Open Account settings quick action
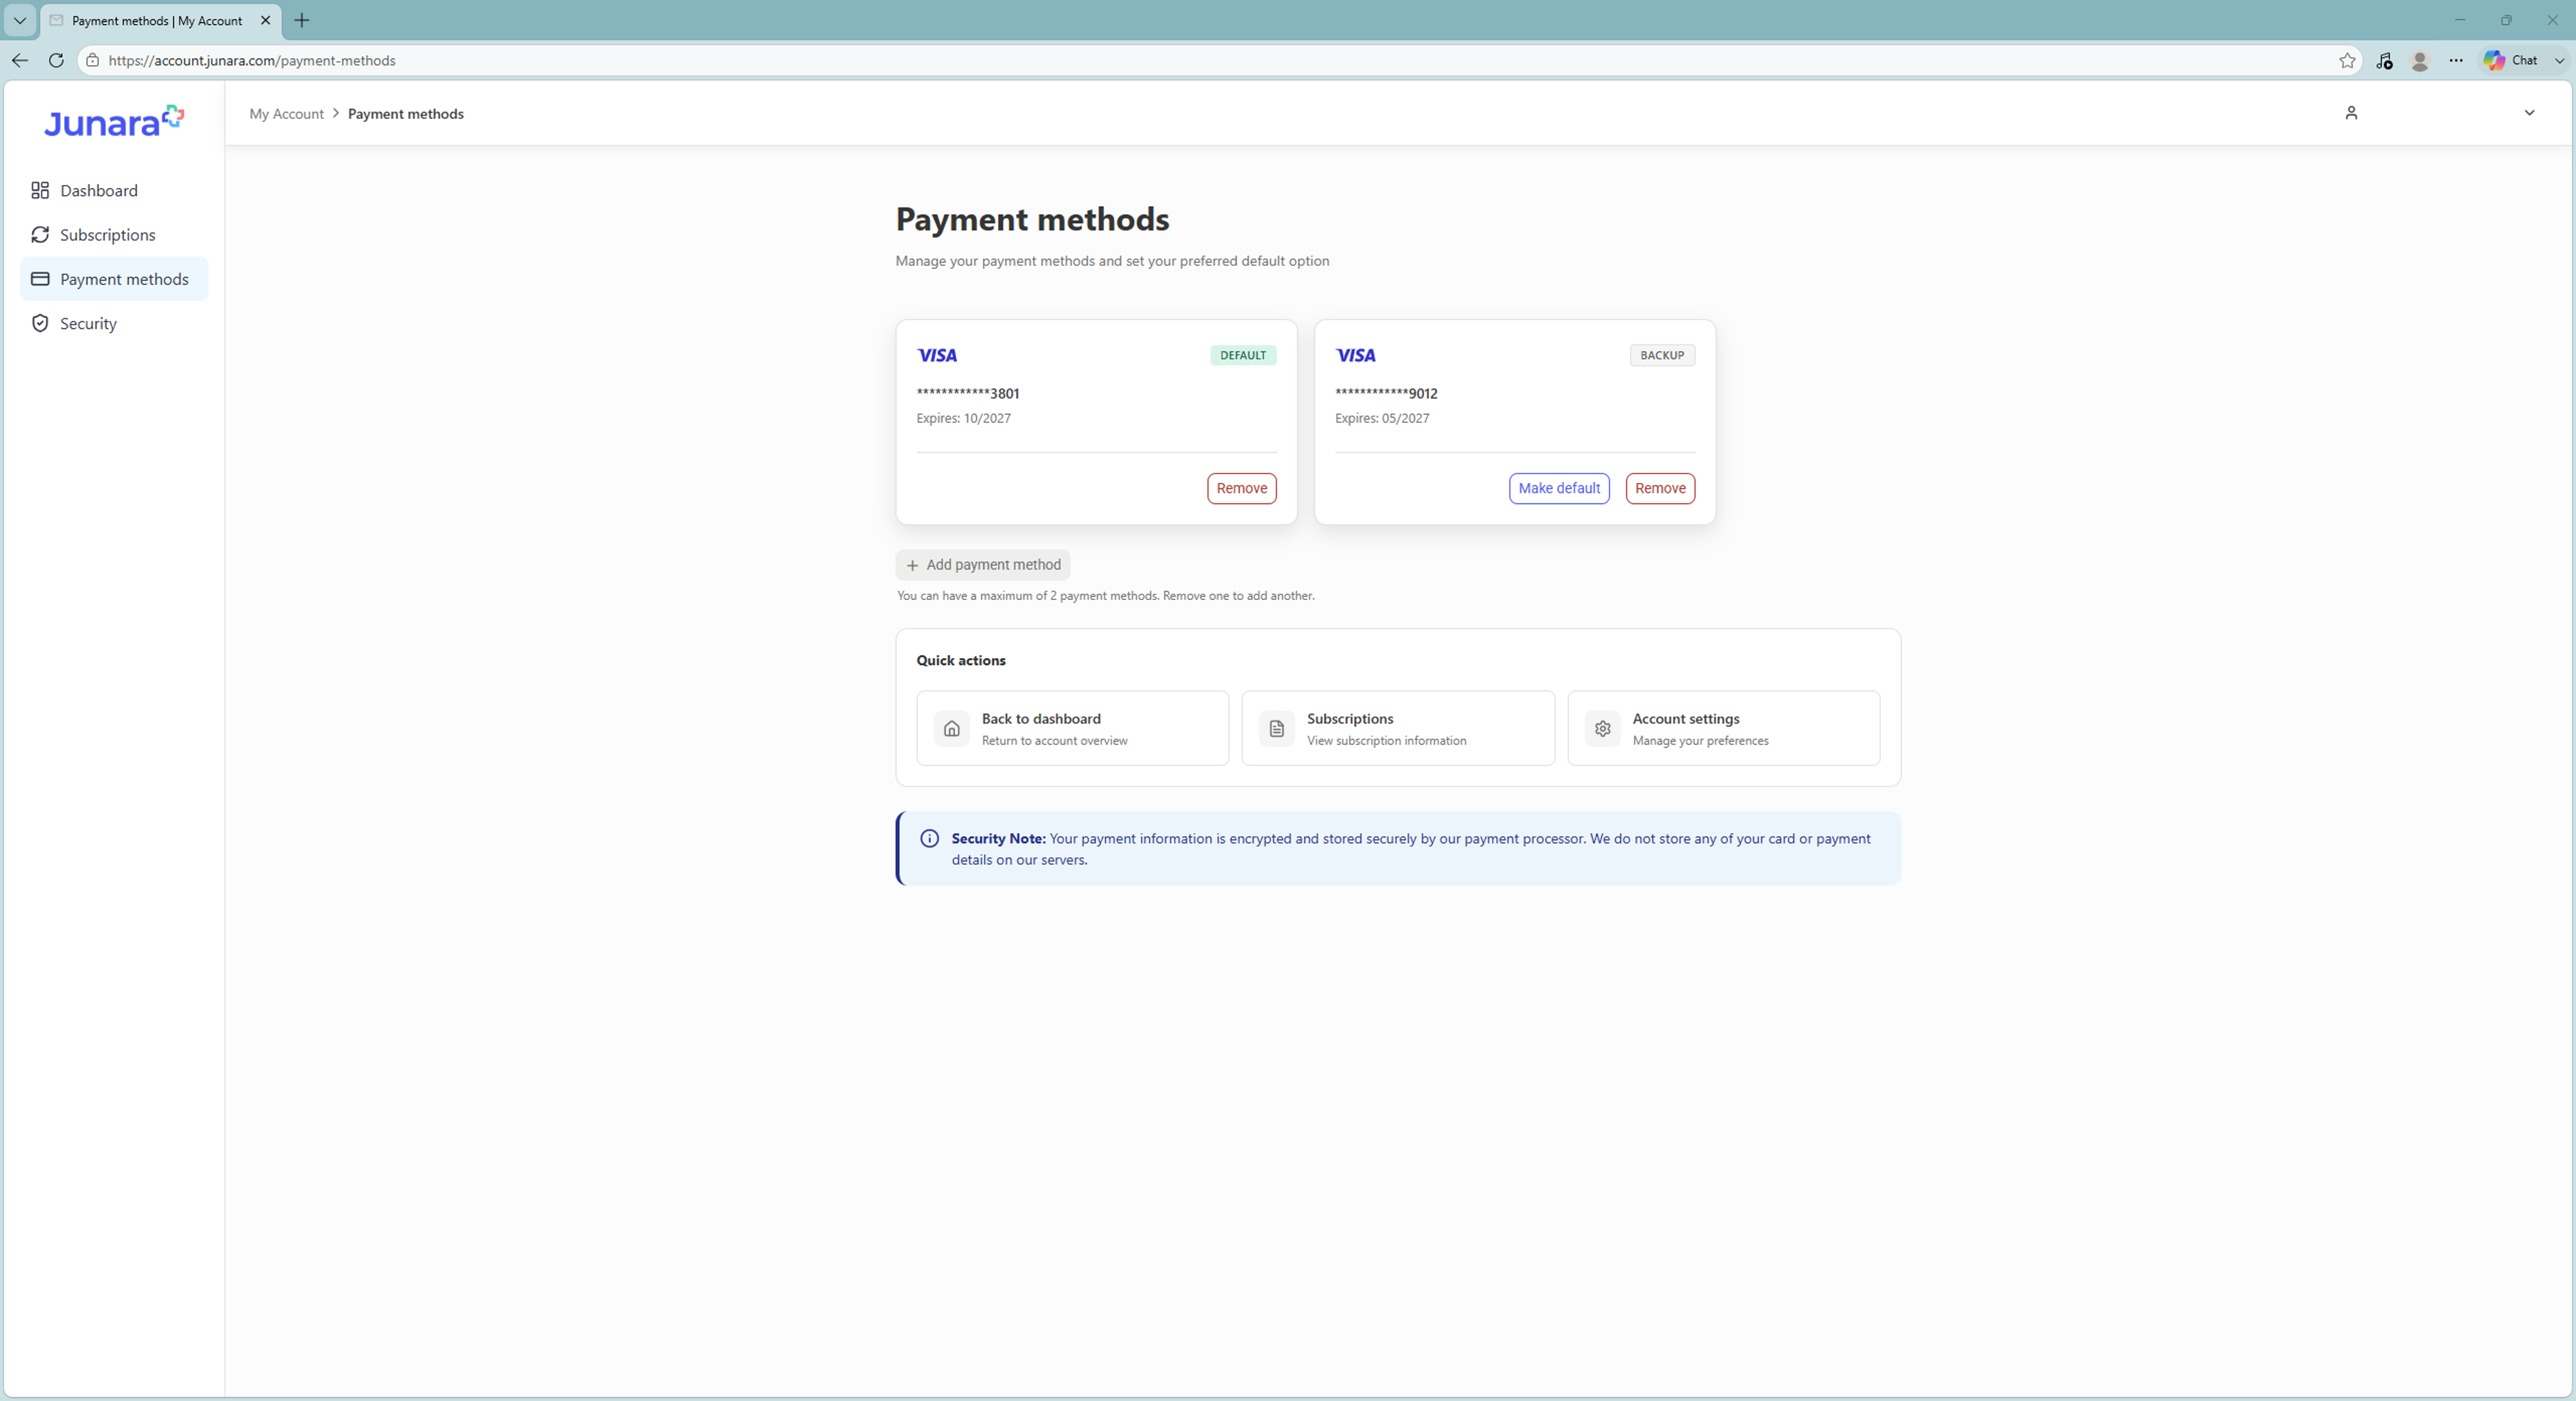The height and width of the screenshot is (1401, 2576). tap(1723, 728)
